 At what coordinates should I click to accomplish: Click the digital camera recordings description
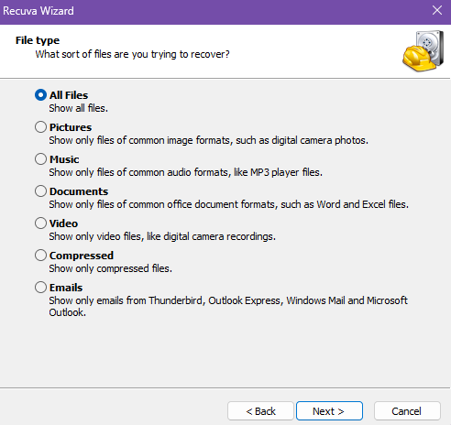[x=162, y=236]
